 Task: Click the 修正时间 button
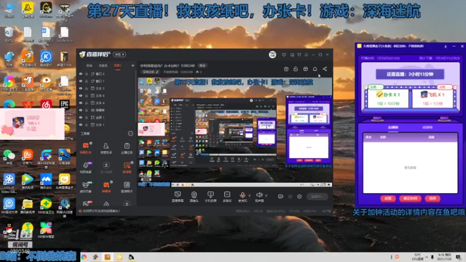410,199
